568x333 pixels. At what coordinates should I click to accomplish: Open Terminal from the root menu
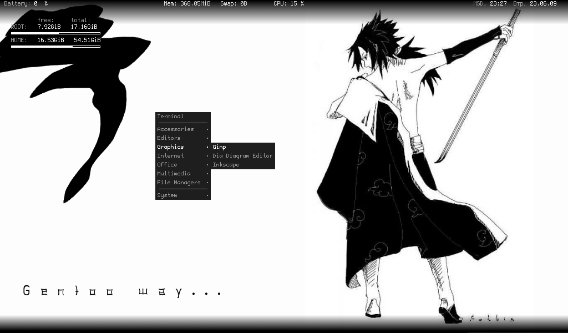pyautogui.click(x=183, y=117)
